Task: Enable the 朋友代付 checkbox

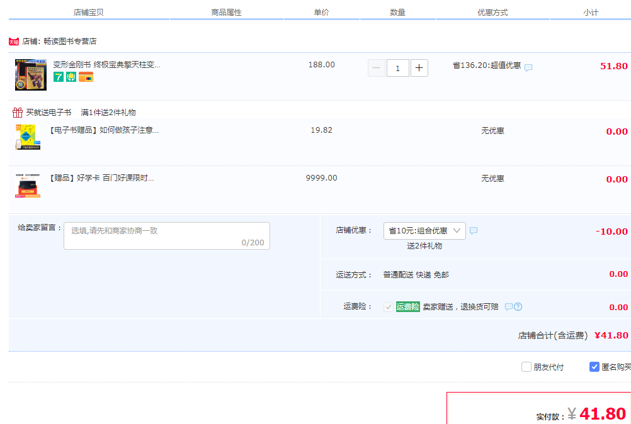Action: [526, 367]
